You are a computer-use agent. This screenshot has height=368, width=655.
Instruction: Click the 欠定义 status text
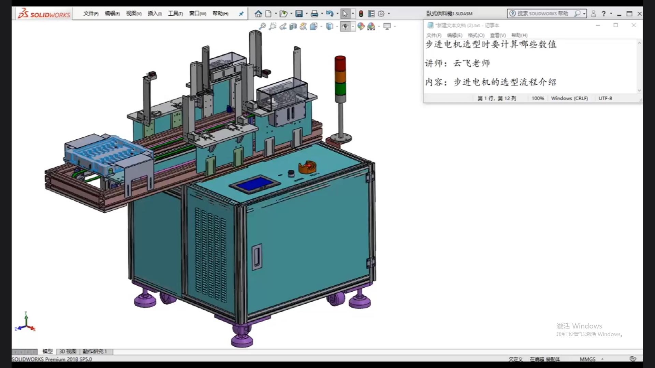point(515,359)
